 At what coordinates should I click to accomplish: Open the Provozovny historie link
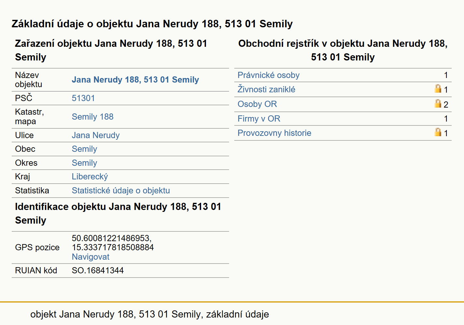pyautogui.click(x=274, y=133)
